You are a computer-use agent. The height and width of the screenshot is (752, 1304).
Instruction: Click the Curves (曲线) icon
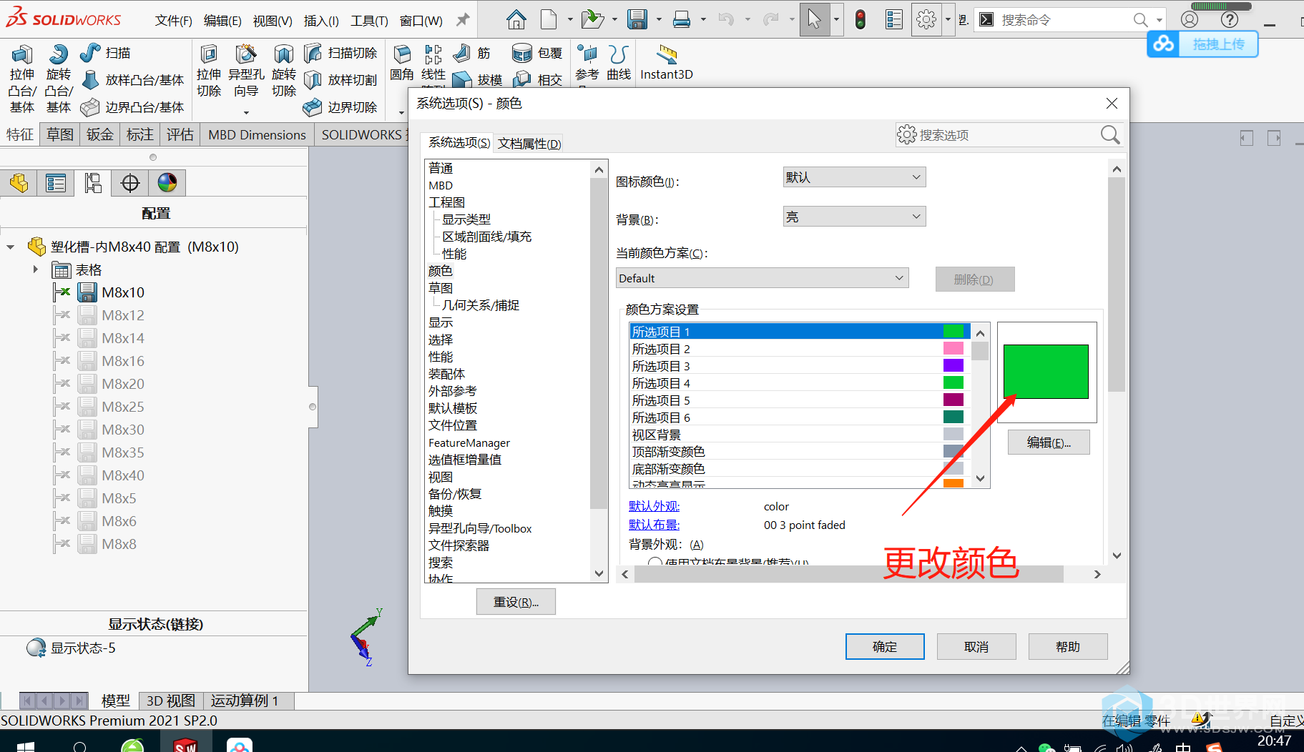(619, 54)
